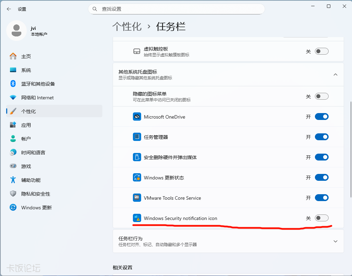Click the 虚拟触控板 touchpad icon
Viewport: 352px width, 276px height.
tap(137, 52)
